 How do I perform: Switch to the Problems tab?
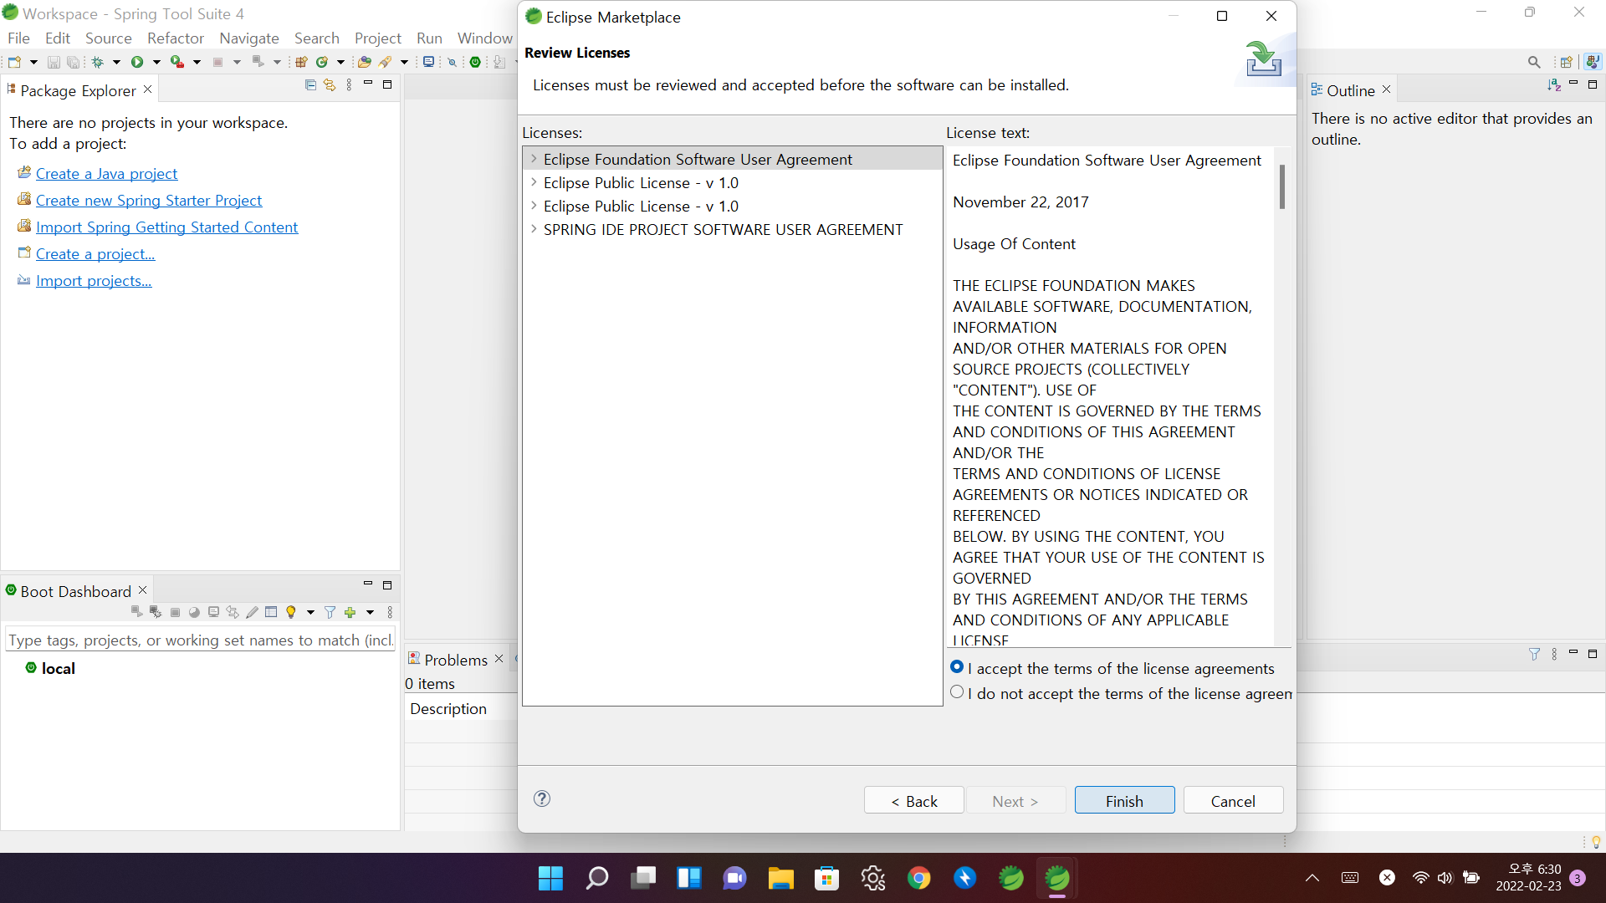(455, 660)
